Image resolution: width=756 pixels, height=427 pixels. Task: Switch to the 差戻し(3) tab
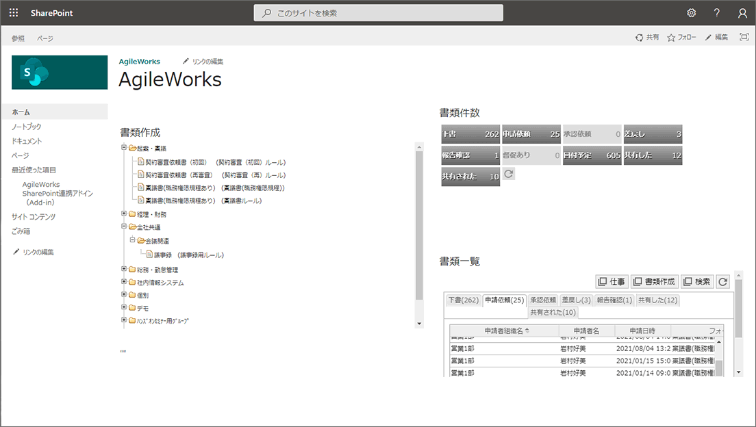pyautogui.click(x=576, y=300)
